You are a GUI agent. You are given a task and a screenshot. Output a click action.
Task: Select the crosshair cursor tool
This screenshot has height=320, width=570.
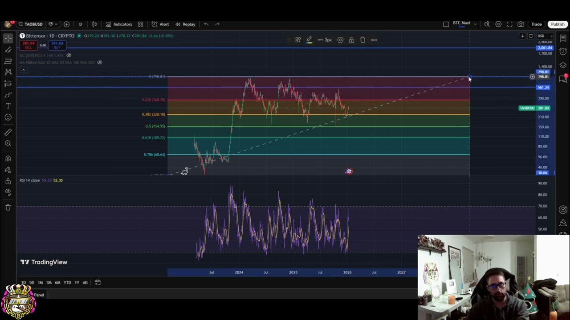click(x=8, y=39)
